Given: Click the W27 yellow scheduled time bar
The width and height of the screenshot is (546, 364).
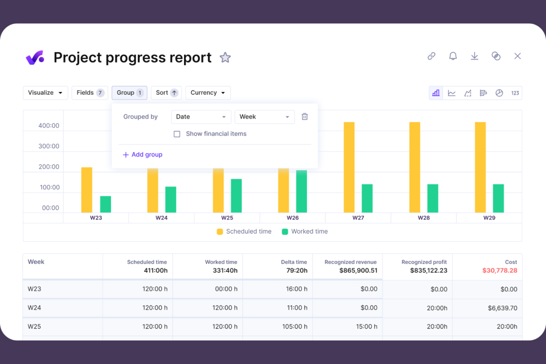Looking at the screenshot, I should click(349, 167).
